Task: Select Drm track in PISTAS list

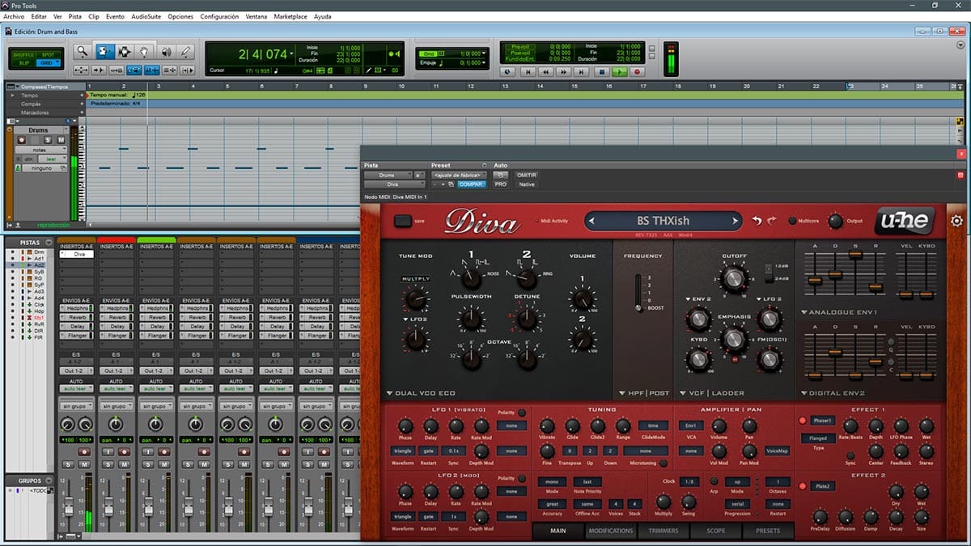Action: click(x=40, y=252)
